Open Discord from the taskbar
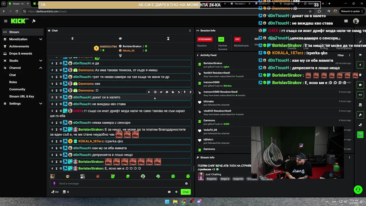 pyautogui.click(x=199, y=202)
